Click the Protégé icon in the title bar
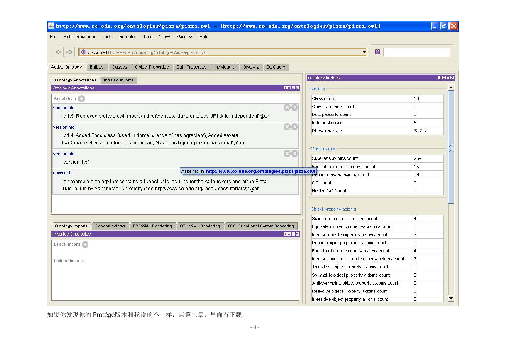The width and height of the screenshot is (510, 361). [x=51, y=26]
